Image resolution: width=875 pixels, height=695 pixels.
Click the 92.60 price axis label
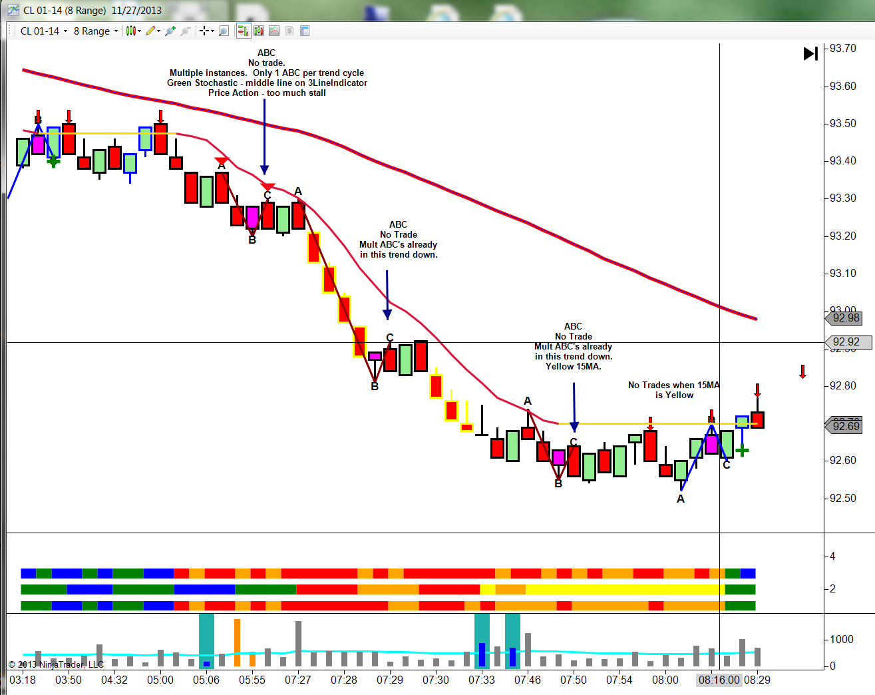pos(843,460)
